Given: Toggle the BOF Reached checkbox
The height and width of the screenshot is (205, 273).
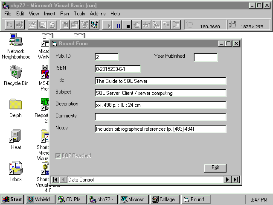Looking at the screenshot, I should (x=58, y=156).
